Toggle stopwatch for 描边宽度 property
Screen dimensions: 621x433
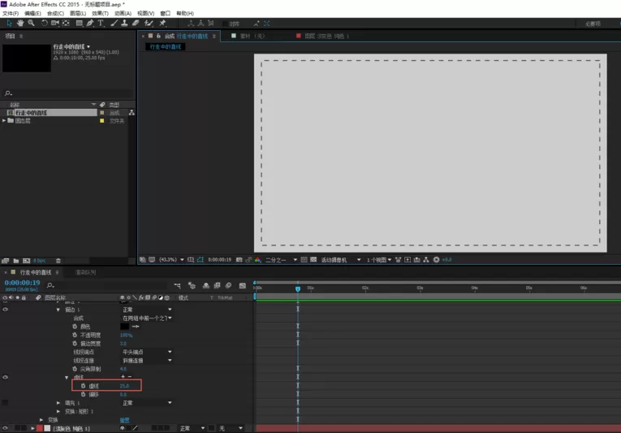click(75, 344)
